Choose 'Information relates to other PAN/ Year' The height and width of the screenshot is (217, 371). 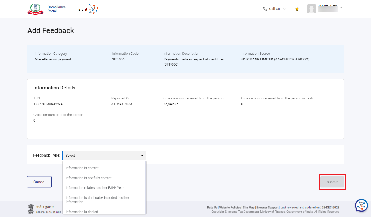click(x=95, y=188)
